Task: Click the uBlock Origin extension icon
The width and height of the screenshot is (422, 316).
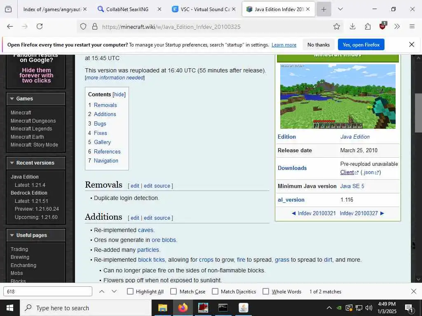Action: (382, 26)
